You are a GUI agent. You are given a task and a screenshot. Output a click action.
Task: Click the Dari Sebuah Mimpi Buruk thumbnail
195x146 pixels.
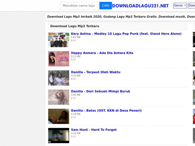pyautogui.click(x=58, y=97)
